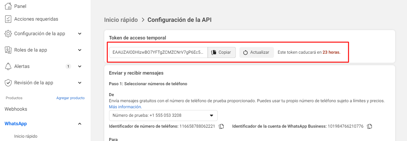Copy the phone number identifier
This screenshot has width=407, height=141.
[x=221, y=126]
